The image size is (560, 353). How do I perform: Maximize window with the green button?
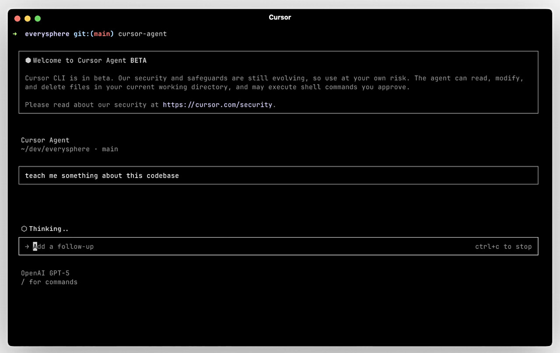(x=38, y=18)
